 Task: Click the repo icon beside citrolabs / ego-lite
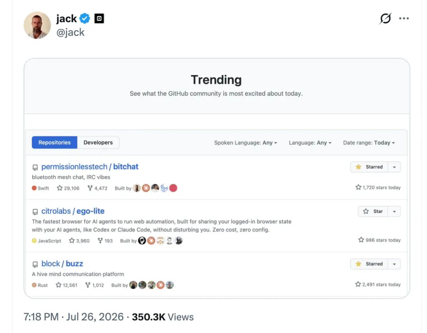35,212
